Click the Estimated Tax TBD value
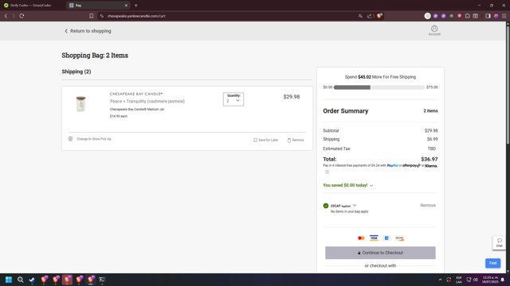510x286 pixels. point(432,149)
